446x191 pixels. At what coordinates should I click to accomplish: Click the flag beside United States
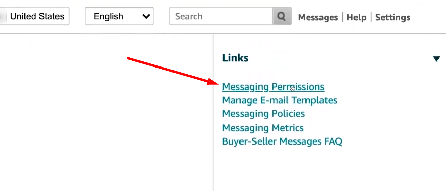(x=3, y=16)
